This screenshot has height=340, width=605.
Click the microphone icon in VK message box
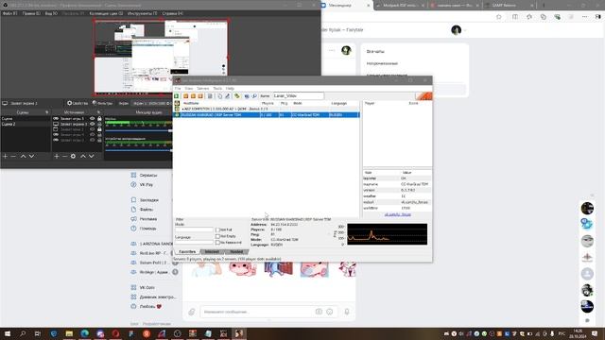tap(347, 312)
